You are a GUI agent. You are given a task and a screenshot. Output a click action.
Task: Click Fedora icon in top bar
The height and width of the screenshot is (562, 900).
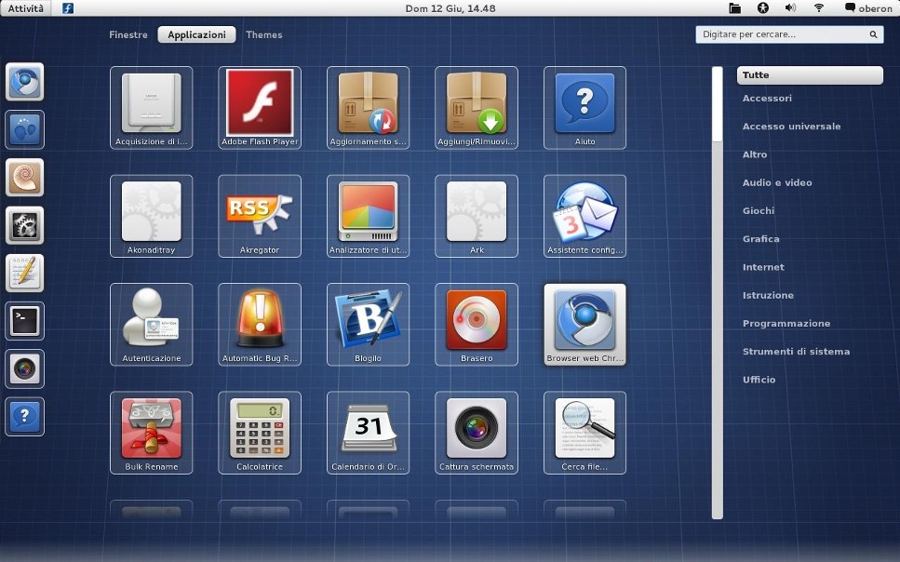68,8
